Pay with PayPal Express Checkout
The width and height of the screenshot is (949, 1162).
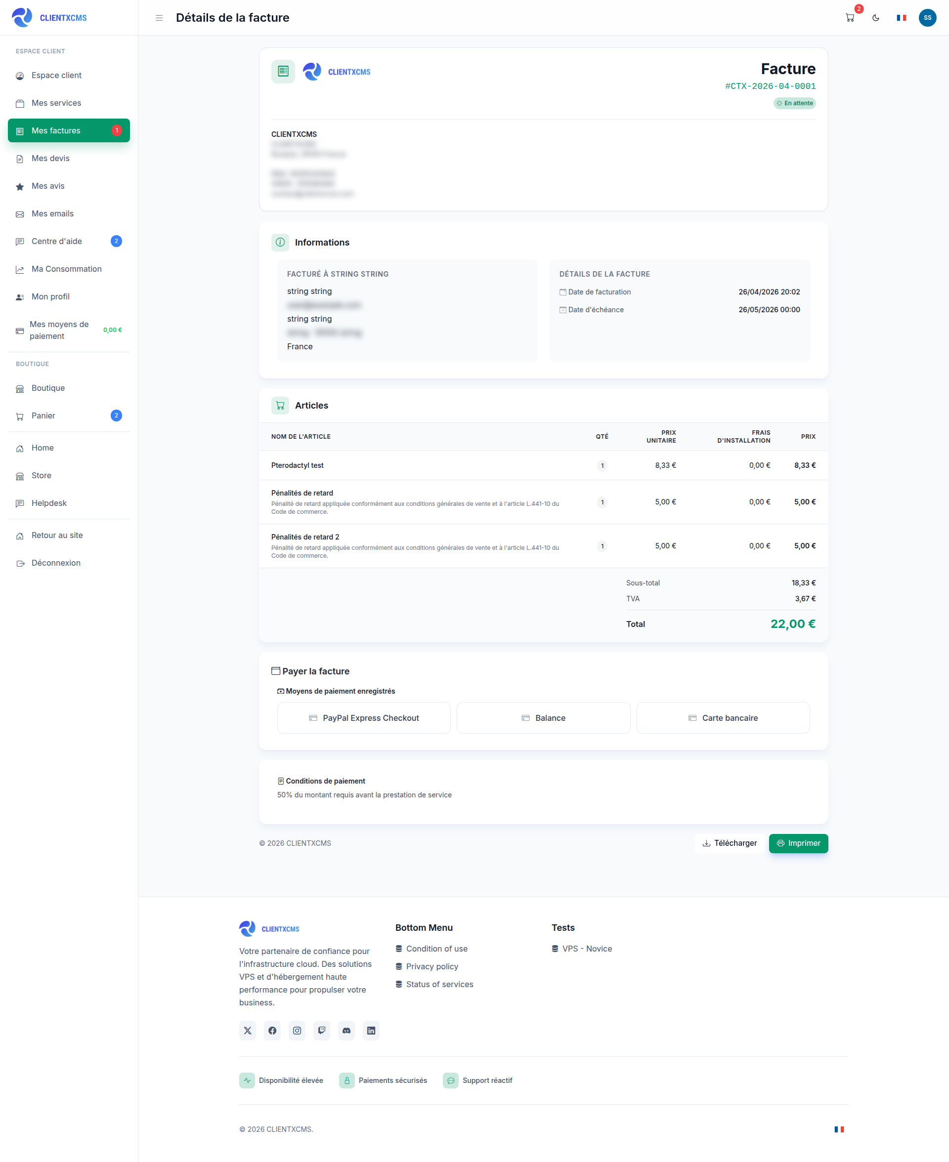tap(363, 718)
